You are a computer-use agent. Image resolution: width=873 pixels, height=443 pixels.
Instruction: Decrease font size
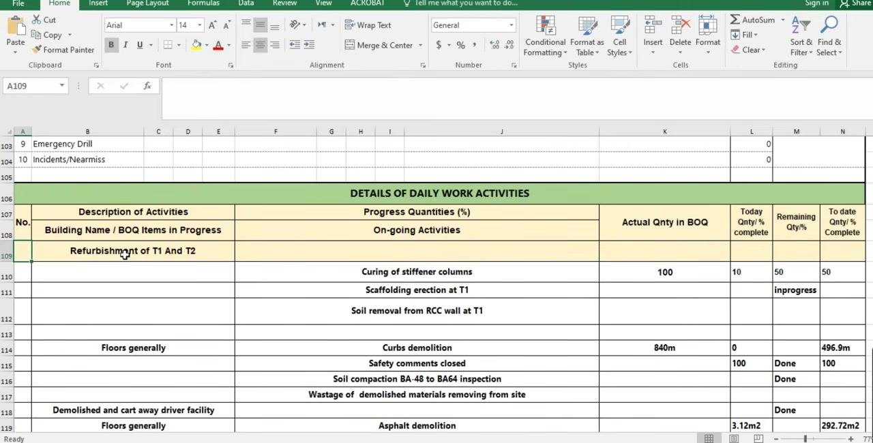pos(226,25)
